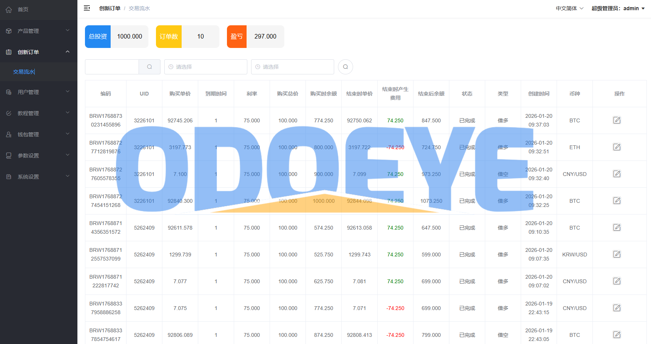The height and width of the screenshot is (344, 651).
Task: Expand the 产品管理 sidebar menu
Action: point(38,31)
